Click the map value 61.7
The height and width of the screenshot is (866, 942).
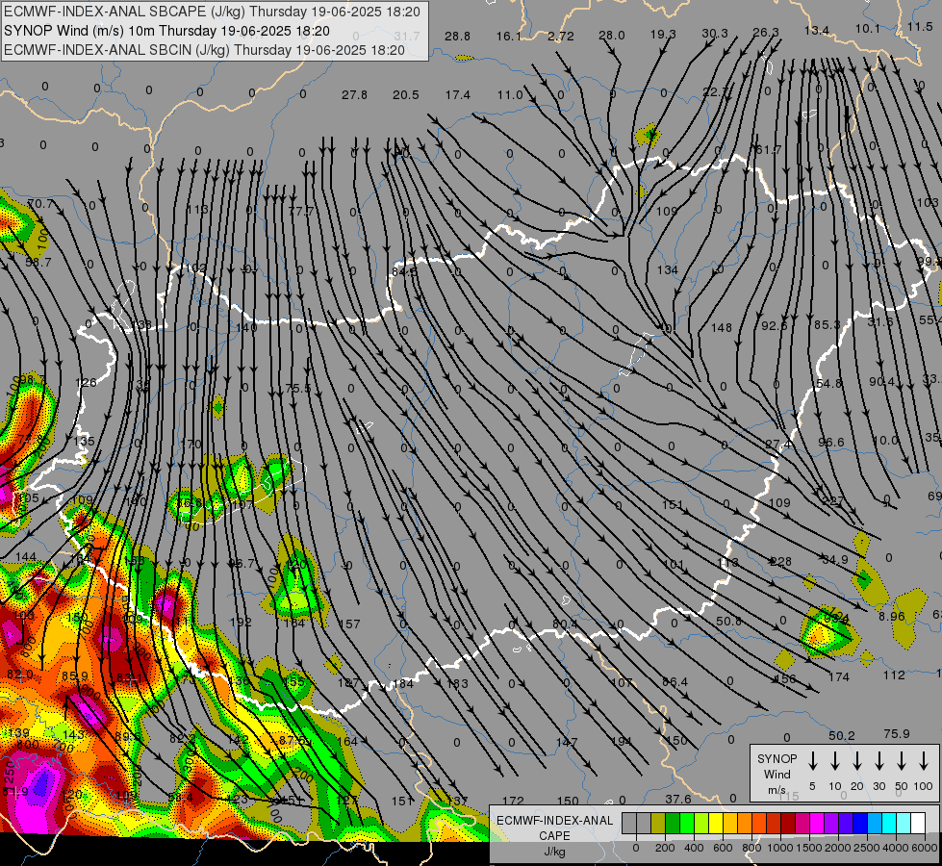pyautogui.click(x=769, y=150)
